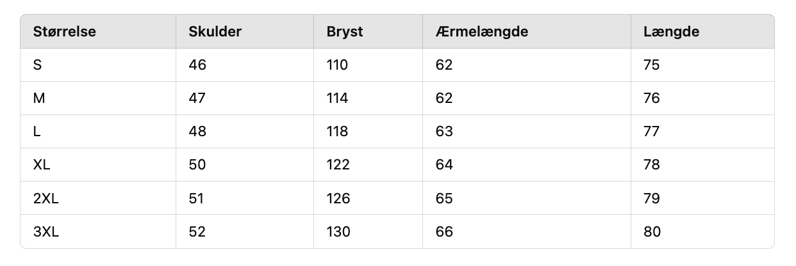Select Skulder value 52 in 3XL row
Image resolution: width=796 pixels, height=266 pixels.
coord(197,231)
